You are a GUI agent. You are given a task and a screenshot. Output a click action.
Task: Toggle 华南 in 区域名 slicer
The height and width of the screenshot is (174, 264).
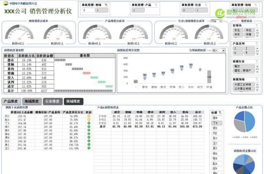tap(250, 35)
